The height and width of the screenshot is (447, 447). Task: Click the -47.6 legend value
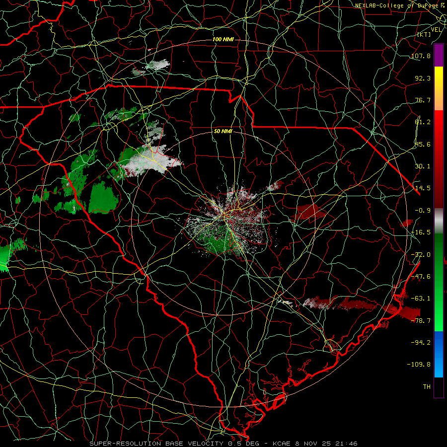pos(421,277)
